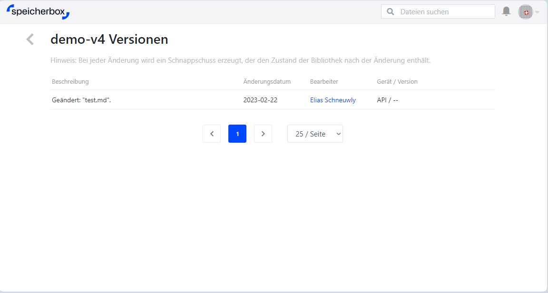This screenshot has height=293, width=548.
Task: Click the "Änderungsdatum" column header
Action: [267, 82]
